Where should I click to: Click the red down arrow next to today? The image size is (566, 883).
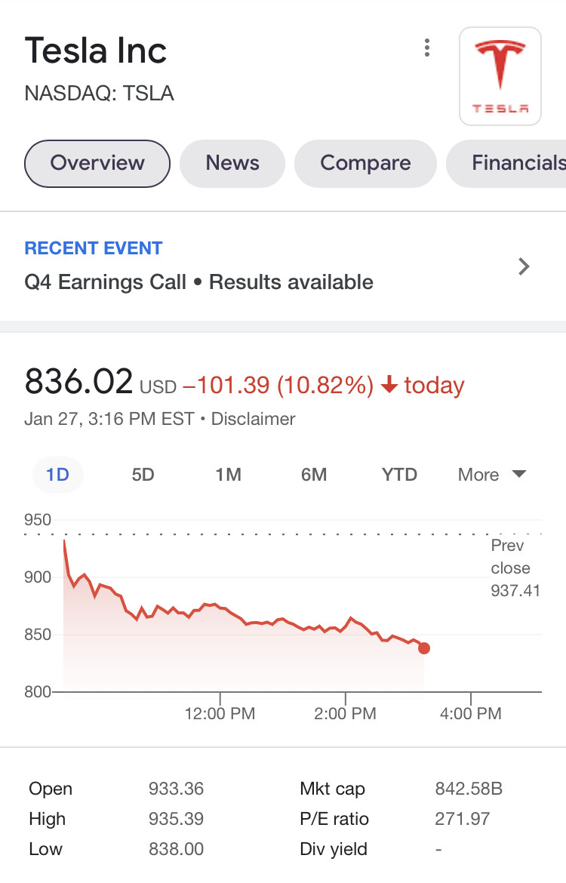[x=389, y=386]
